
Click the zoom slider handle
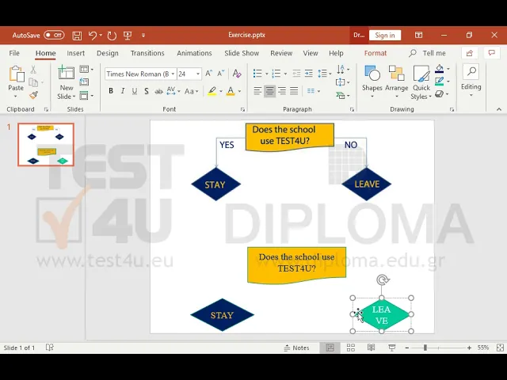425,348
